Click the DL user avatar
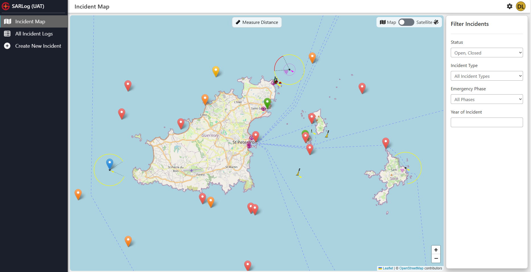The width and height of the screenshot is (531, 272). pos(521,6)
